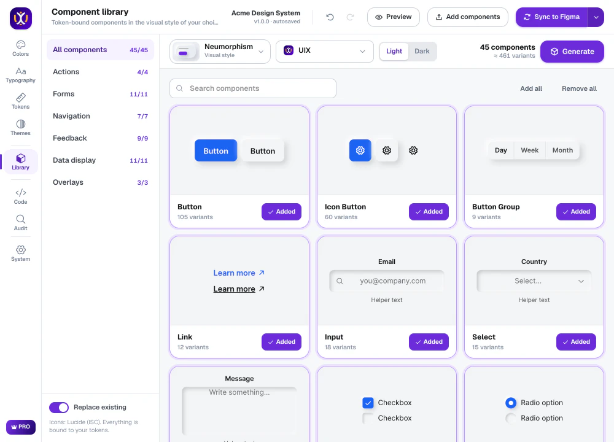Select Week in Button Group preview

(x=529, y=150)
